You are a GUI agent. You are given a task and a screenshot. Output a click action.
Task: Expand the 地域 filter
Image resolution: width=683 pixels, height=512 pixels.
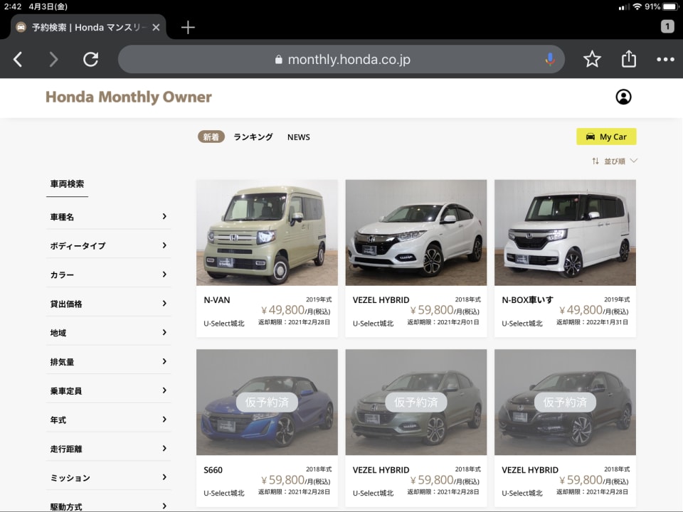pos(108,333)
